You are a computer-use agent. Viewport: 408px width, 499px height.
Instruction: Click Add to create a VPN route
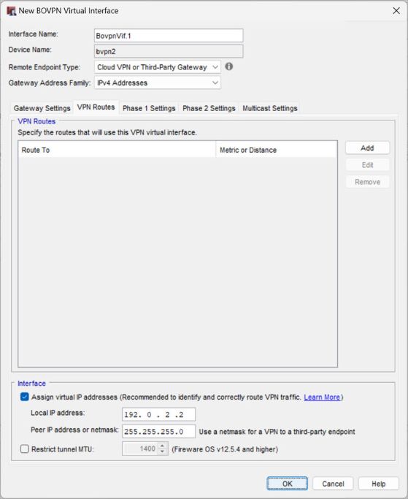pyautogui.click(x=367, y=148)
